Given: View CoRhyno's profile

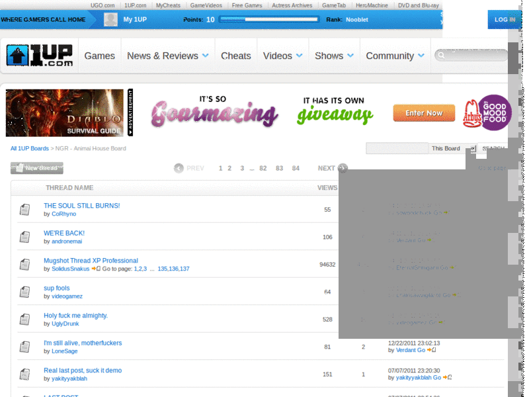Looking at the screenshot, I should 63,214.
